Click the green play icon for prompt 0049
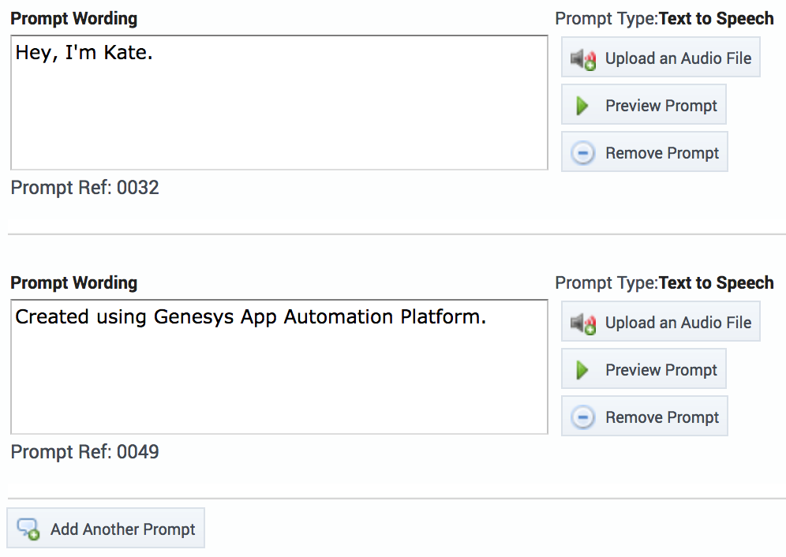This screenshot has height=557, width=786. (582, 370)
